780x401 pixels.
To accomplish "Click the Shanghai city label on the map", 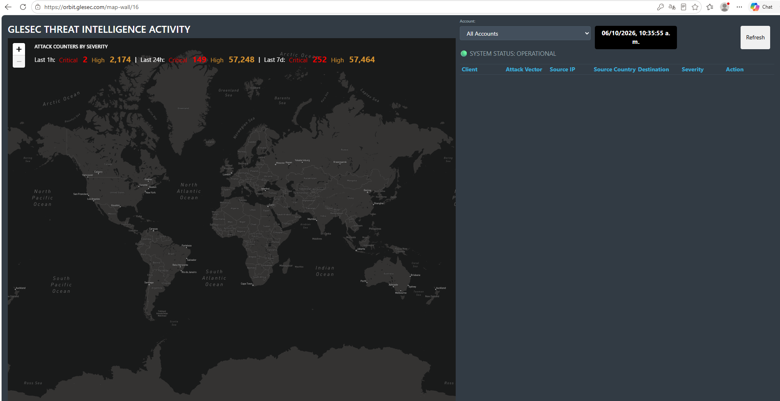I will point(379,203).
